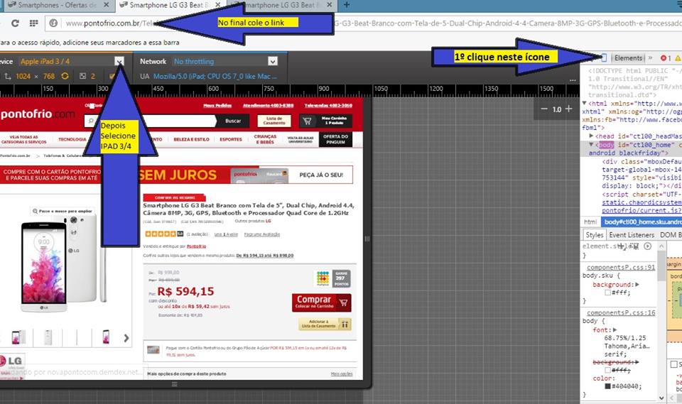682x404 pixels.
Task: Open the Device dropdown showing Apple iPad 3/4
Action: click(x=119, y=62)
